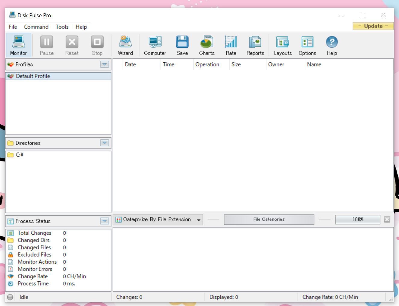Open the Reports tool

click(255, 45)
